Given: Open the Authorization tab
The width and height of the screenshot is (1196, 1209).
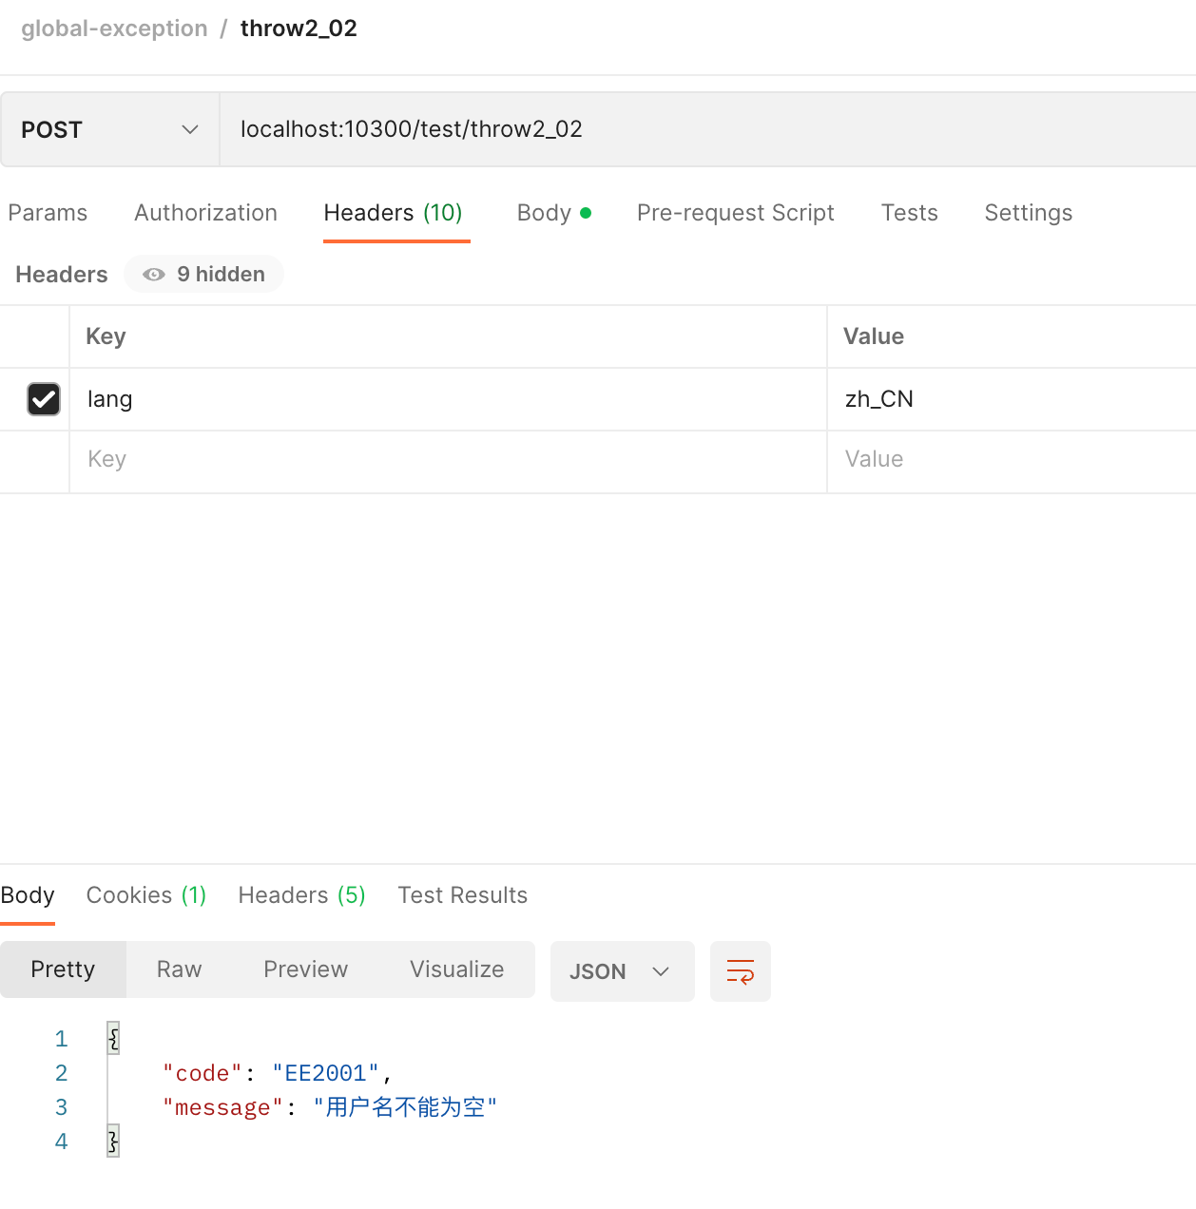Looking at the screenshot, I should tap(205, 213).
